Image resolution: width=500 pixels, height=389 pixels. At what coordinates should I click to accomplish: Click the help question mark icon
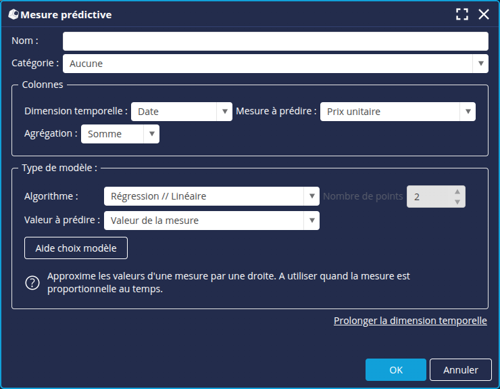click(x=32, y=283)
